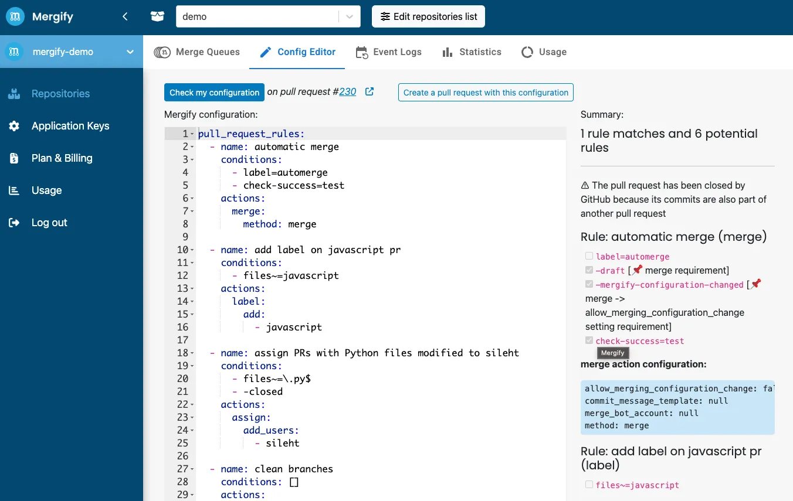Screen dimensions: 793x501
Task: Click the Check my configuration button
Action: tap(214, 92)
